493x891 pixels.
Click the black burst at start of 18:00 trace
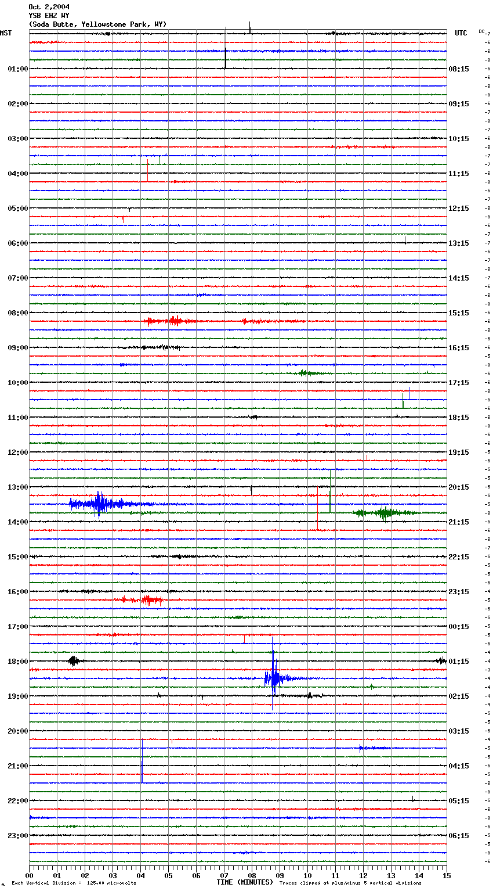[74, 660]
